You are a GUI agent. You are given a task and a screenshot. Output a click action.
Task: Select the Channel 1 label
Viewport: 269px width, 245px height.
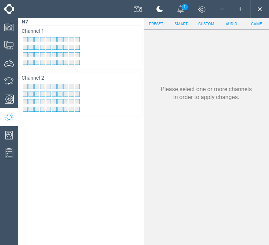[32, 31]
